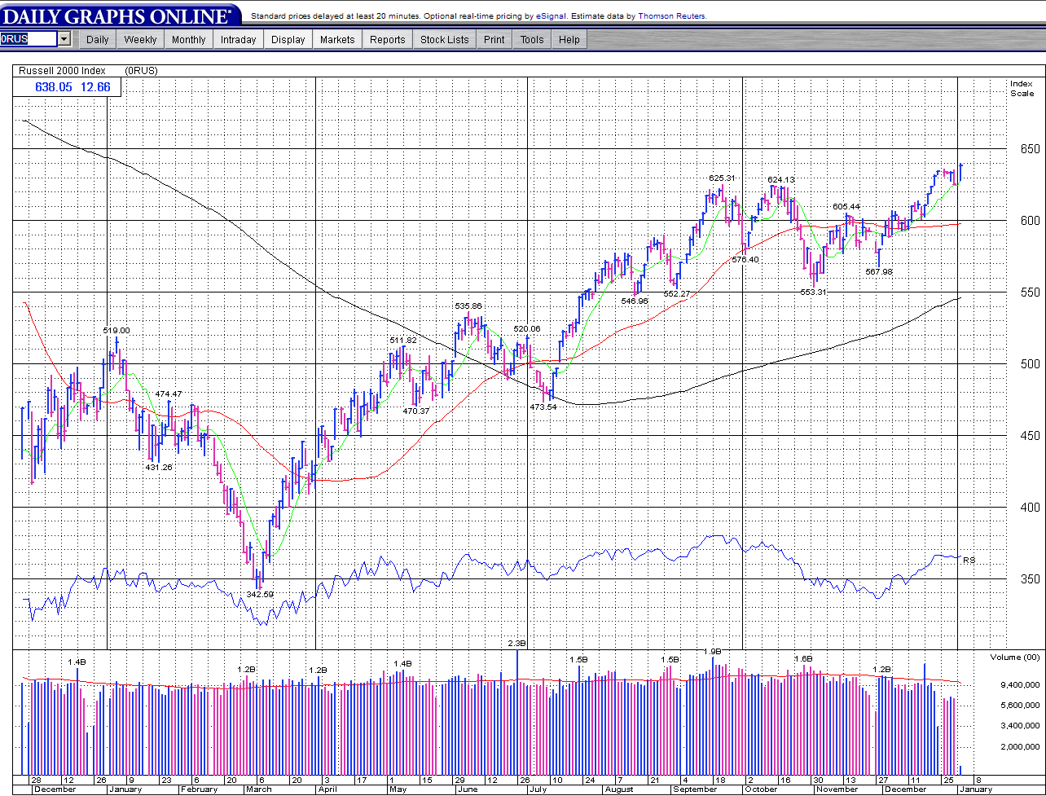Click the 2.3B volume spike label

point(516,644)
